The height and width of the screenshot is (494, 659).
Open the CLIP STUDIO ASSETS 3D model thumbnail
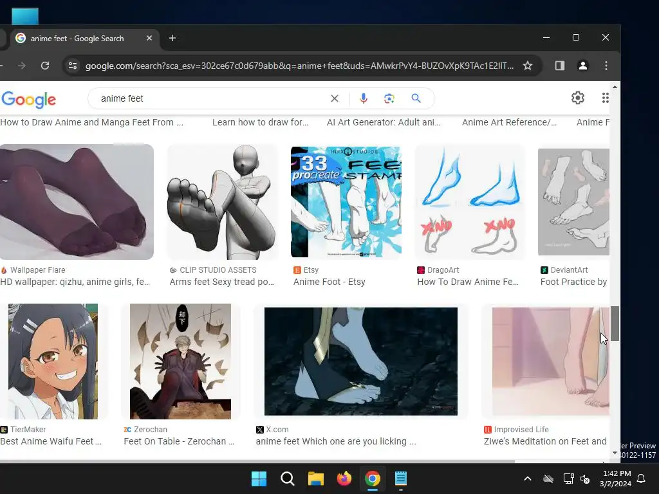tap(222, 201)
